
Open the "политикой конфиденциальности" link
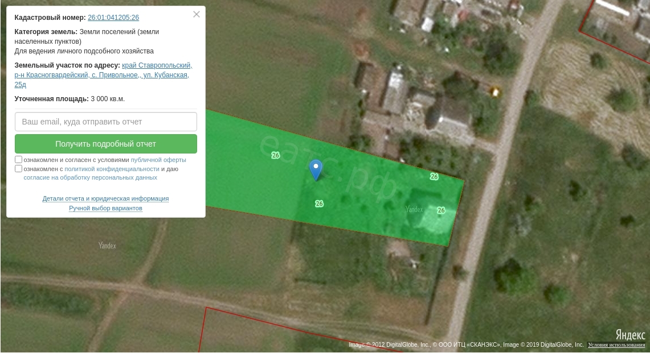click(x=112, y=169)
